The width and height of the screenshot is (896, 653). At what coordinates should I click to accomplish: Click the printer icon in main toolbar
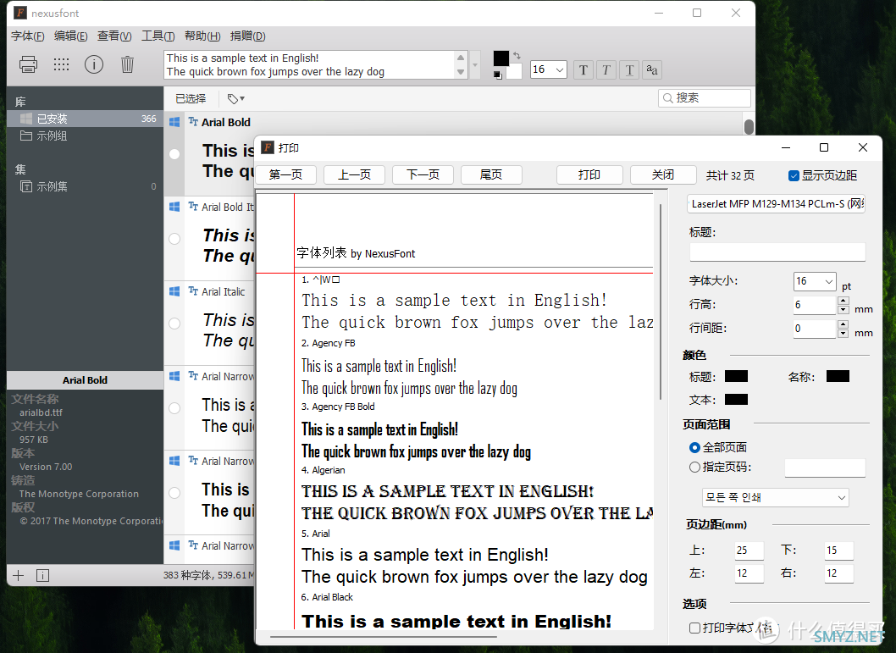(28, 64)
